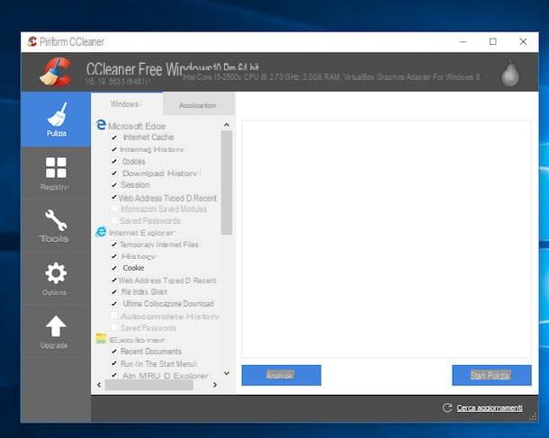
Task: Open the Registry section
Action: point(56,174)
